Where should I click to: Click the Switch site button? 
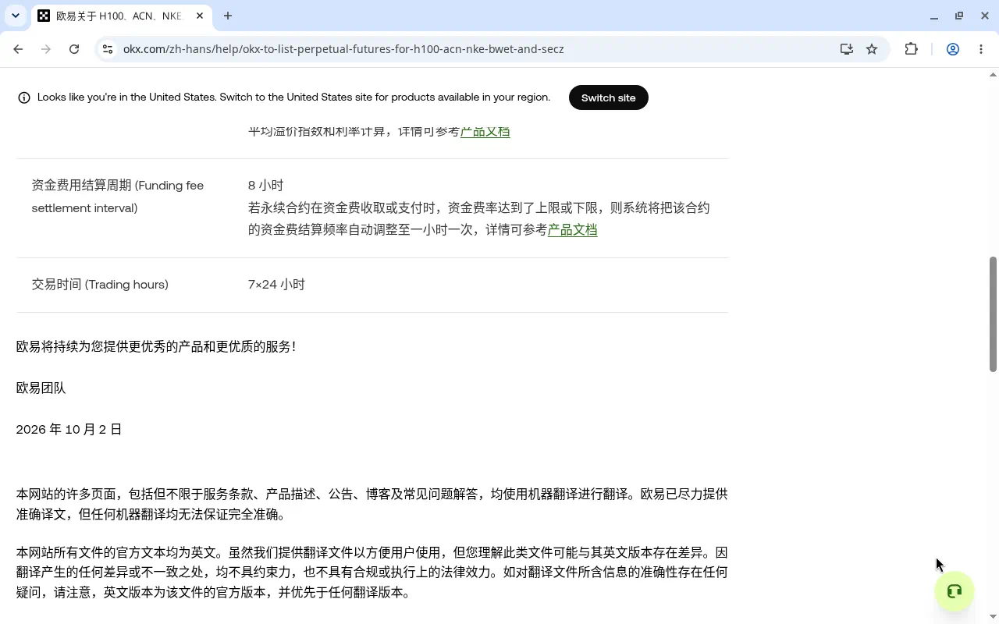click(609, 97)
